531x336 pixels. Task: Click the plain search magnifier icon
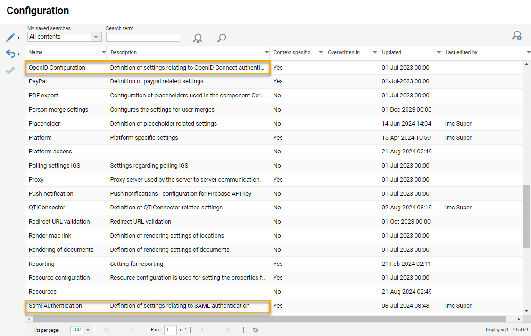[221, 39]
